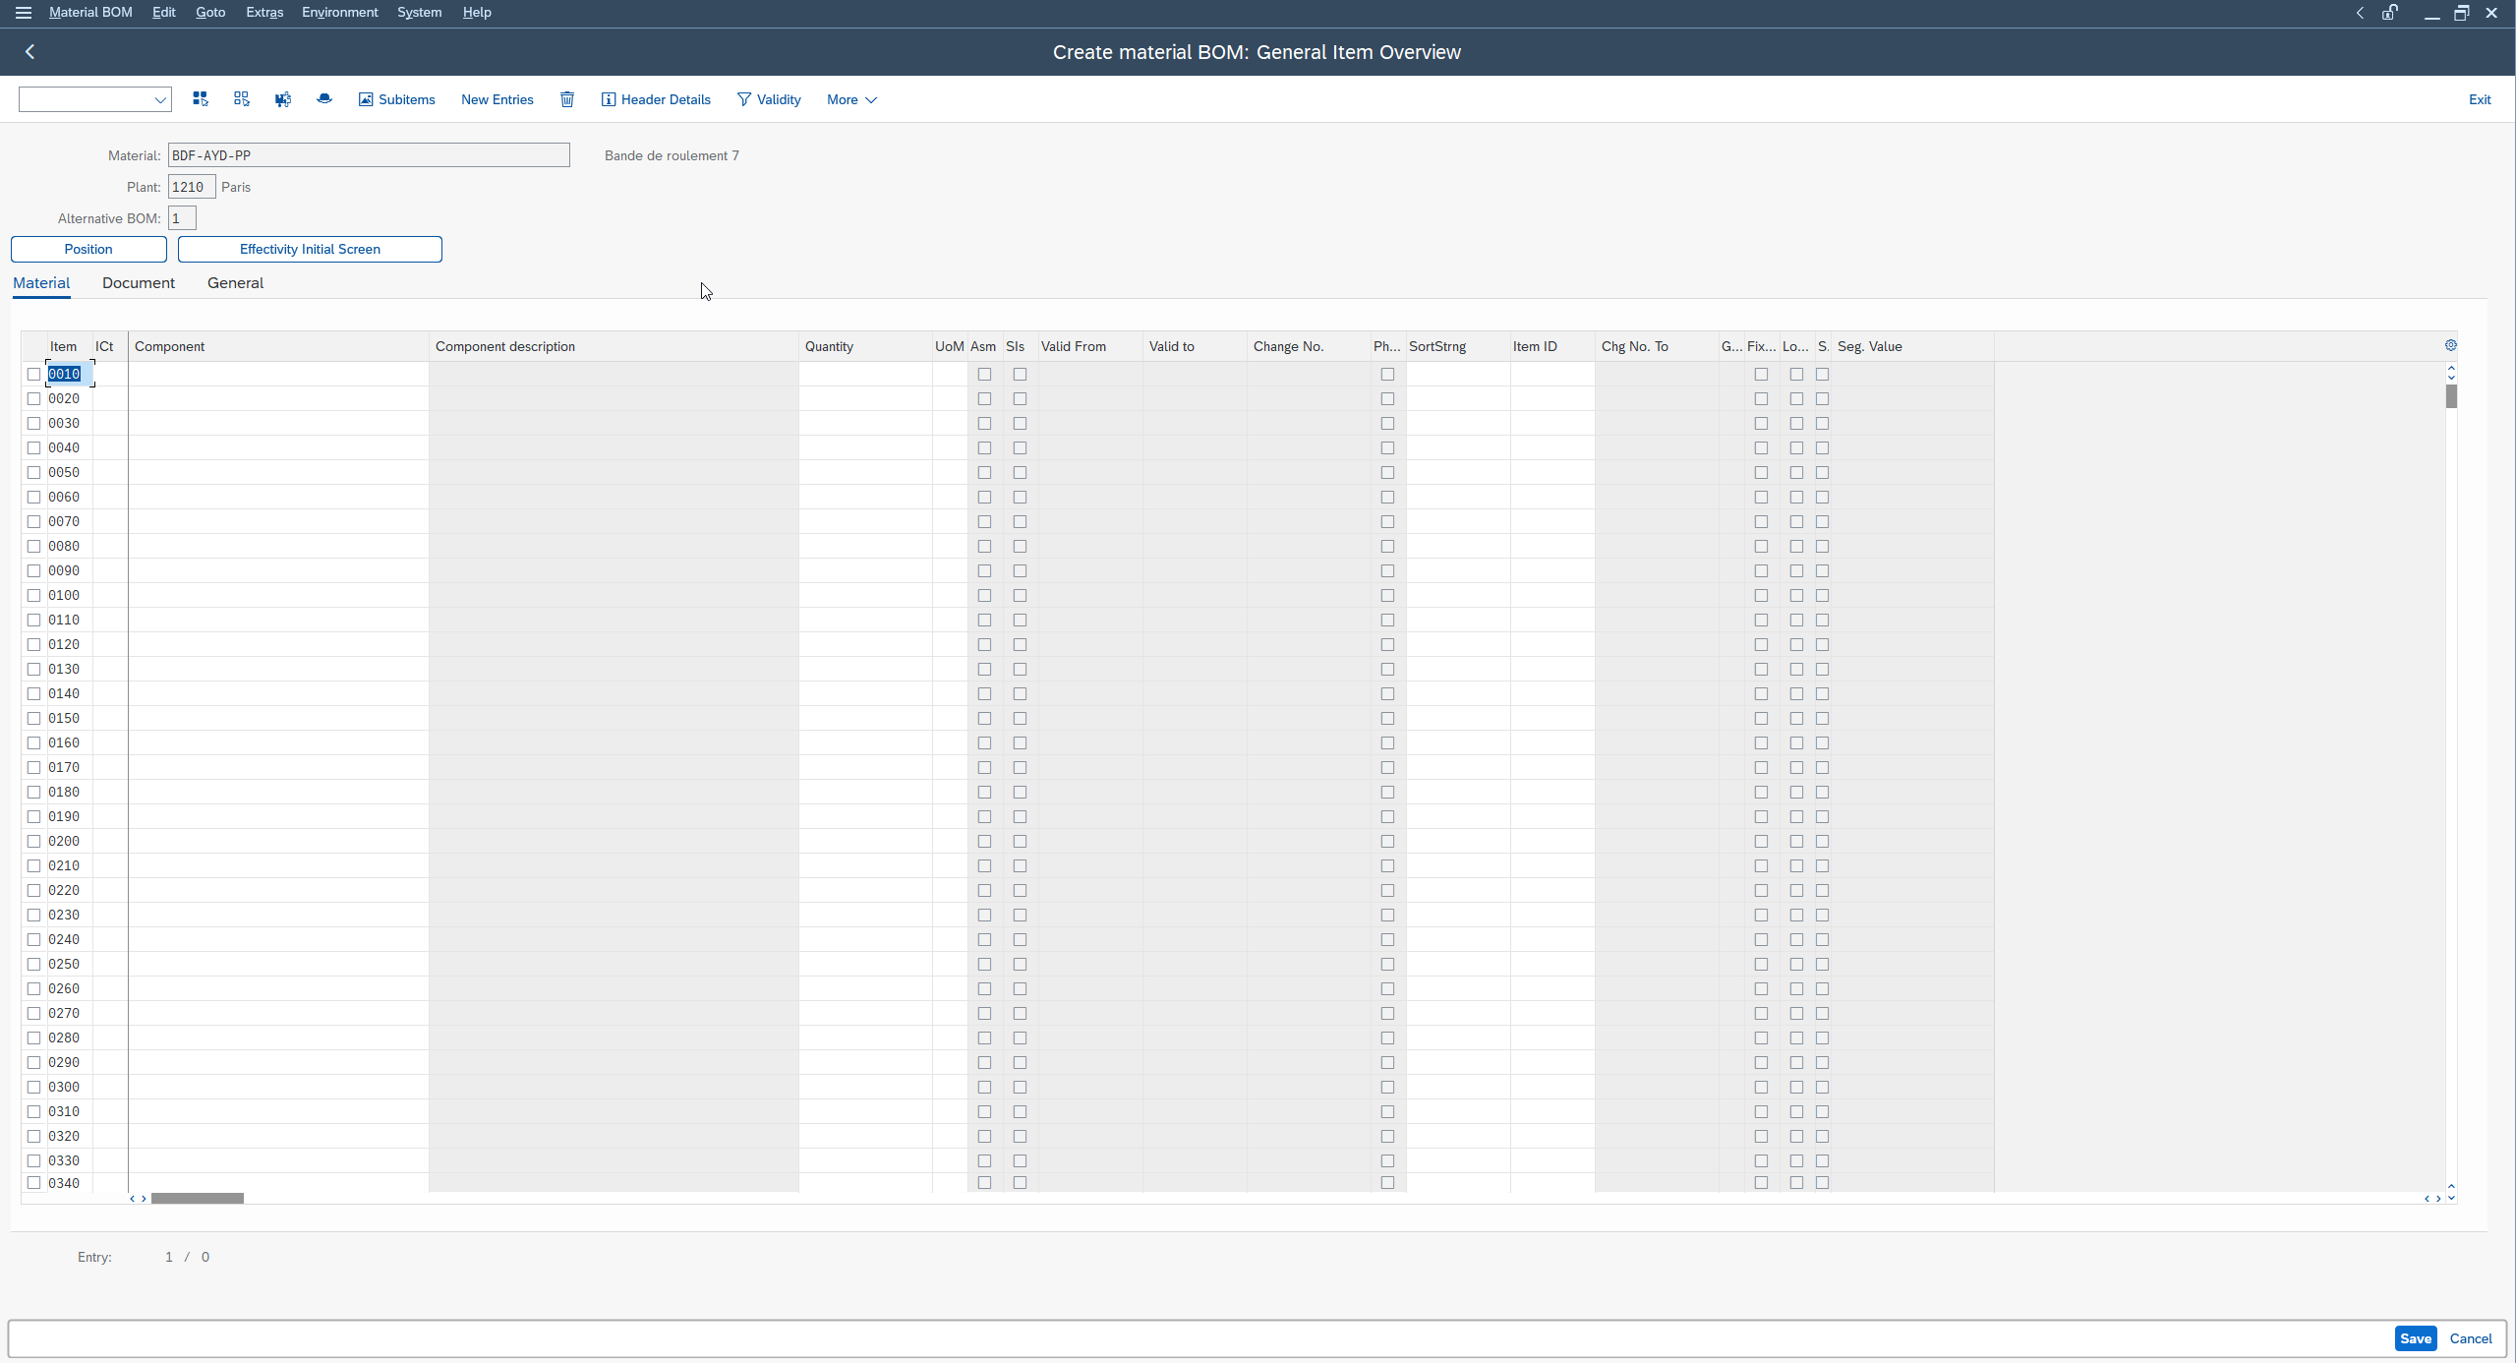Select row checkbox for item 0050
2516x1363 pixels.
(34, 472)
